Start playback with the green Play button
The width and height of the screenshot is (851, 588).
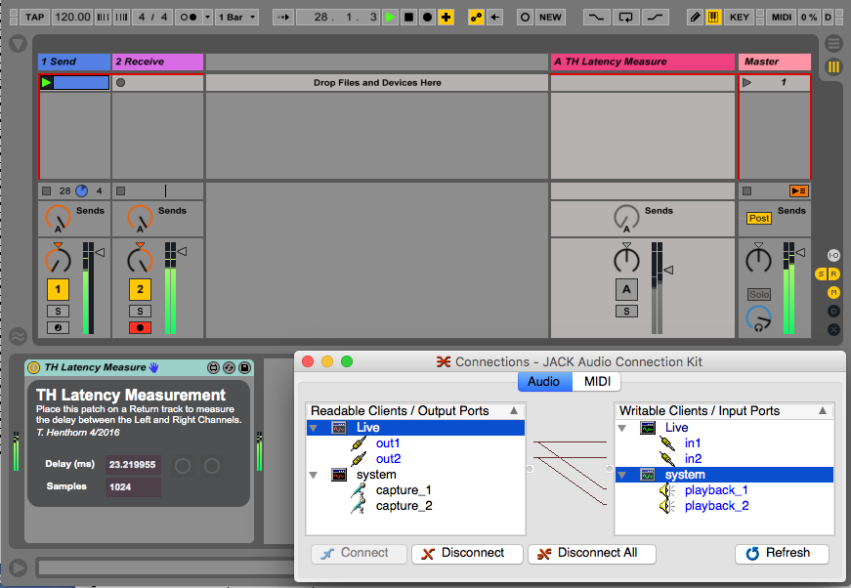pyautogui.click(x=390, y=18)
